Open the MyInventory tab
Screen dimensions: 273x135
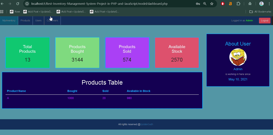9,21
